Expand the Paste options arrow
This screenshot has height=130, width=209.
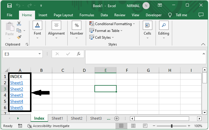(9, 38)
